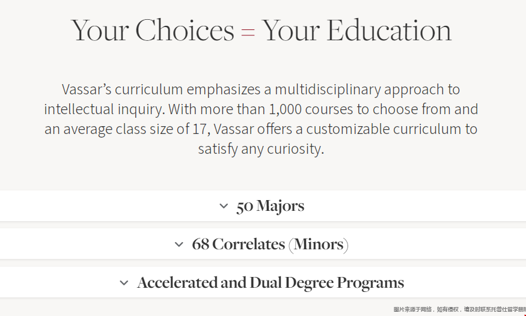Click the word "Majors" in the first row

(280, 206)
